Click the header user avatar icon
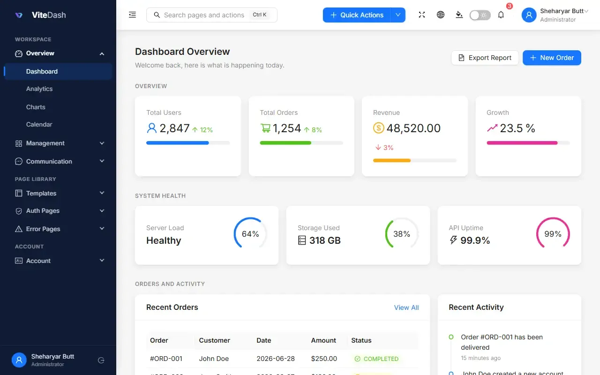 click(x=529, y=15)
